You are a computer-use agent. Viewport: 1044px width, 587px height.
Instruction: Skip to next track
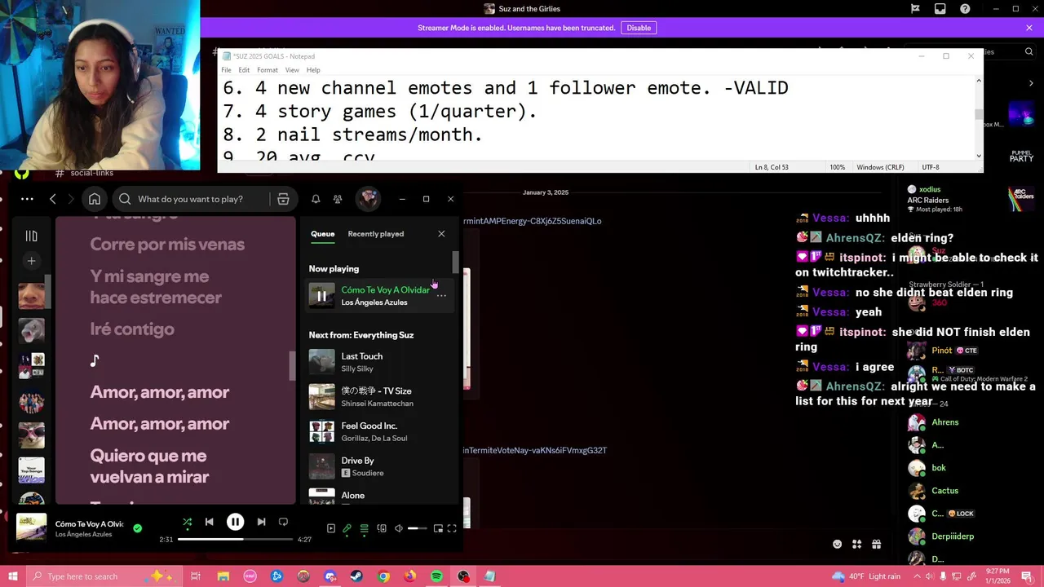point(261,523)
